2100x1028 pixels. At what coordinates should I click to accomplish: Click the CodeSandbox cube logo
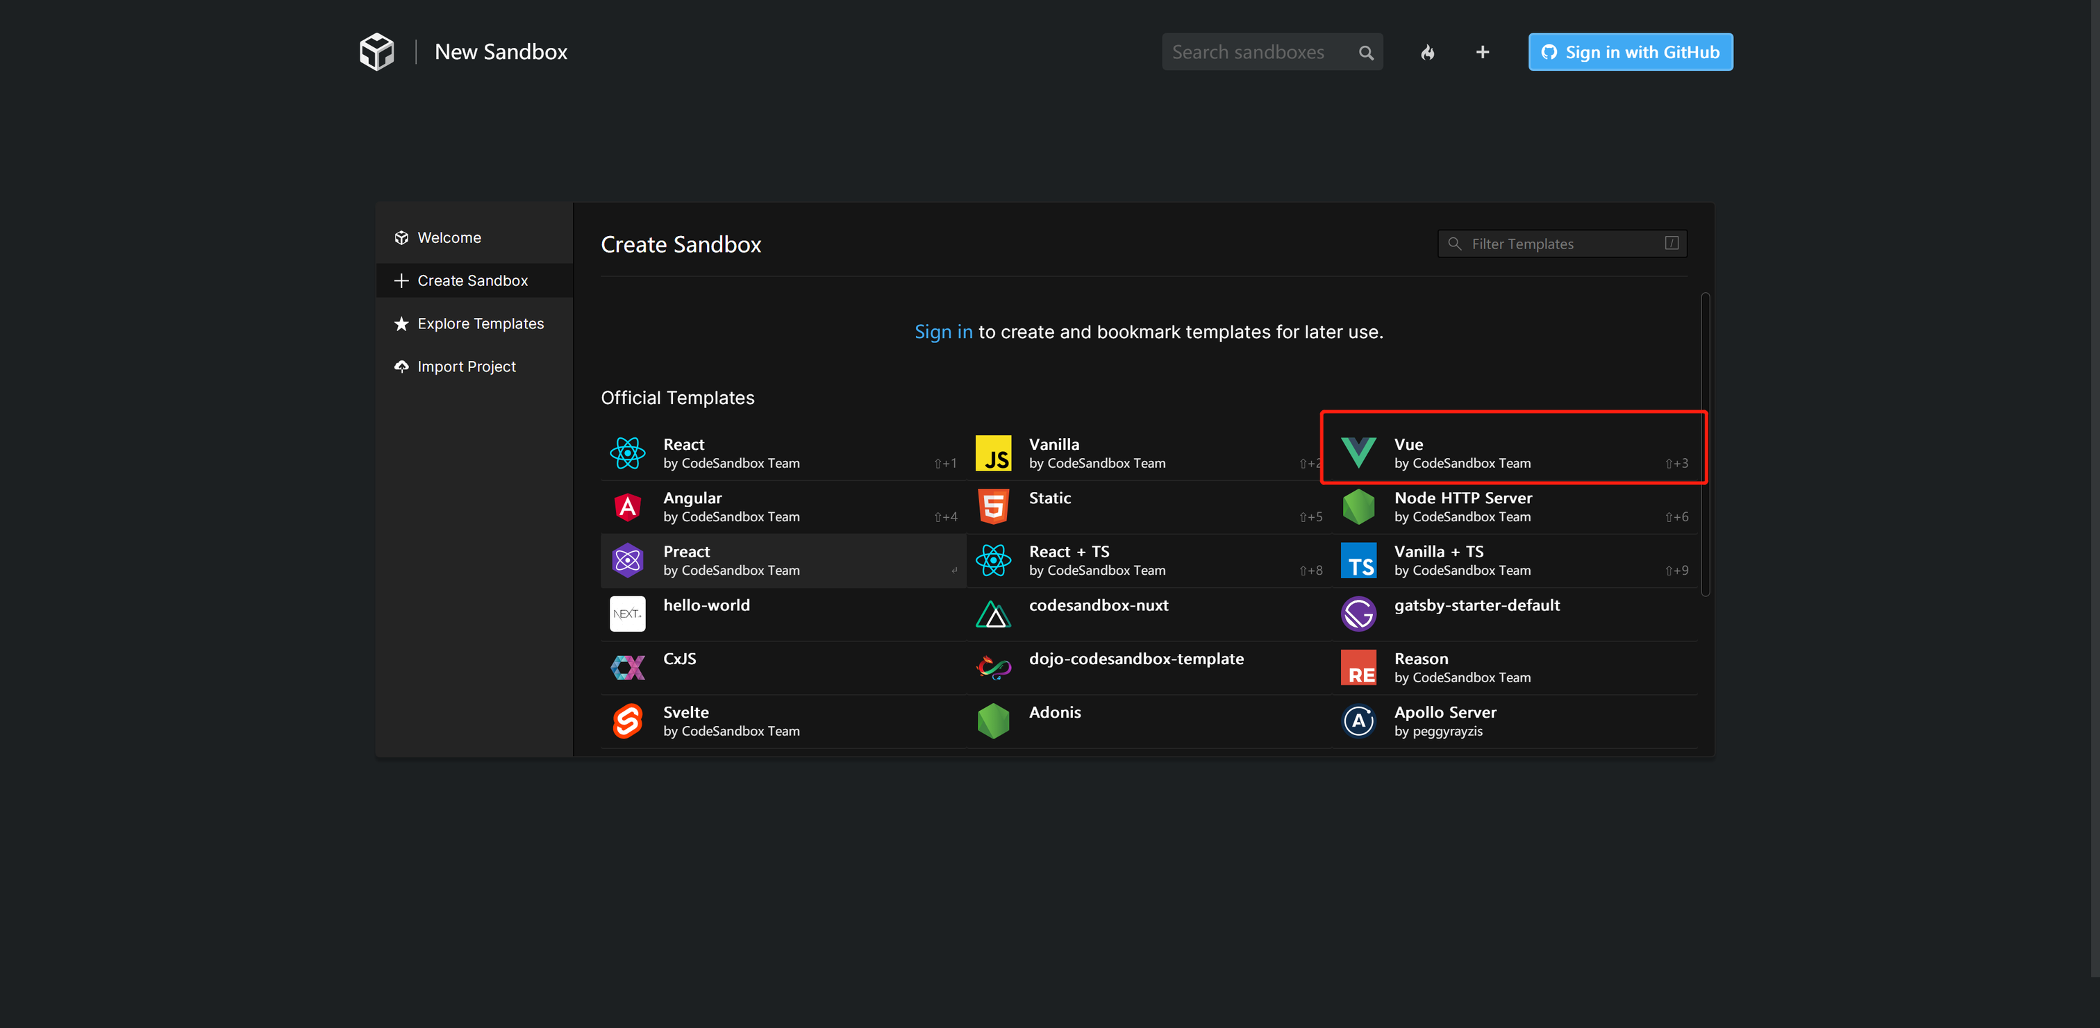click(x=376, y=52)
